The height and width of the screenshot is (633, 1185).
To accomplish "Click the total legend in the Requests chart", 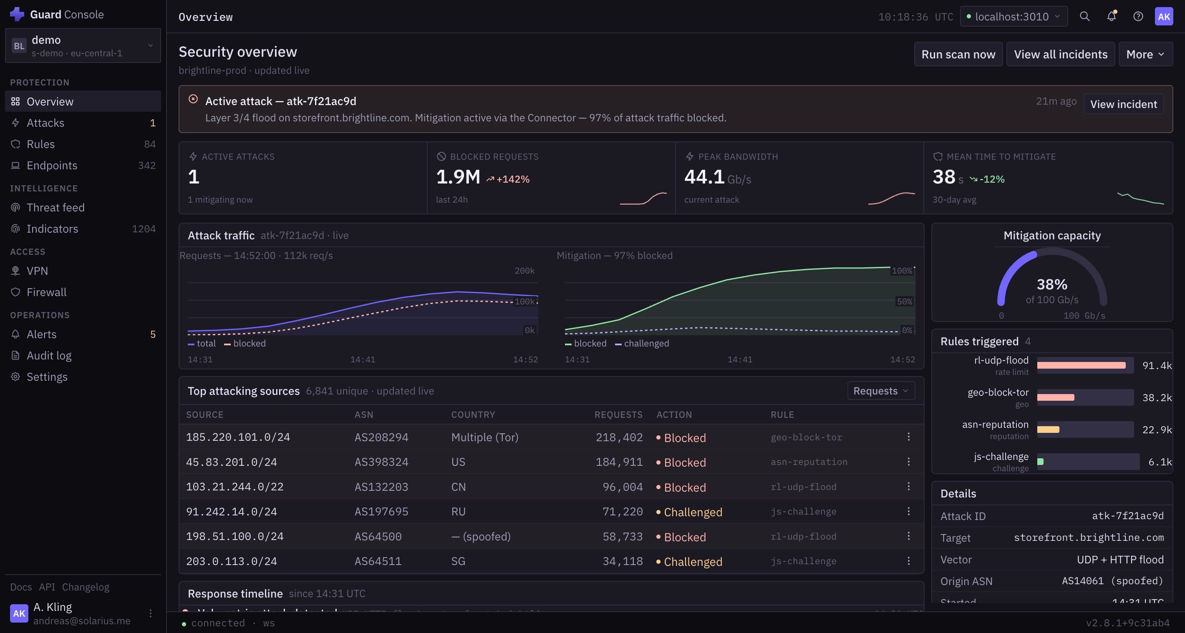I will (x=202, y=343).
